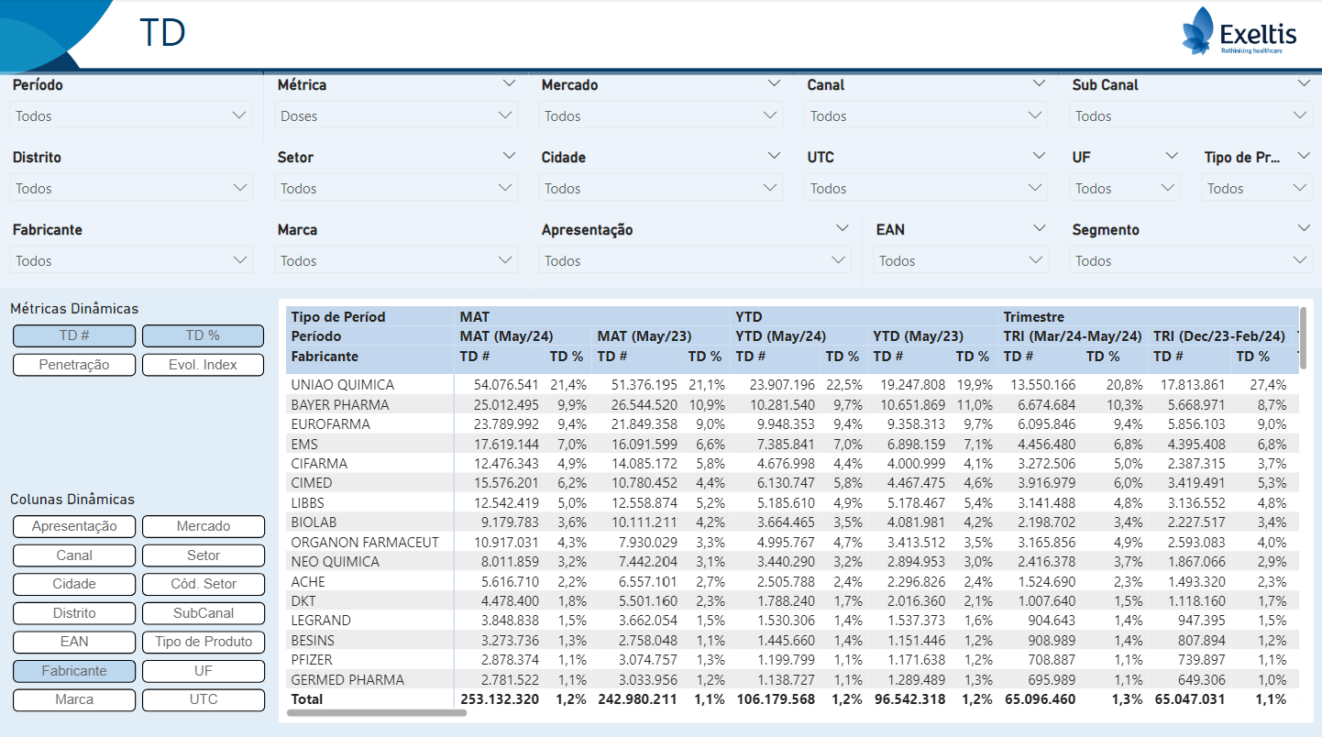1322x737 pixels.
Task: Select the EUROFARMA row
Action: [793, 423]
